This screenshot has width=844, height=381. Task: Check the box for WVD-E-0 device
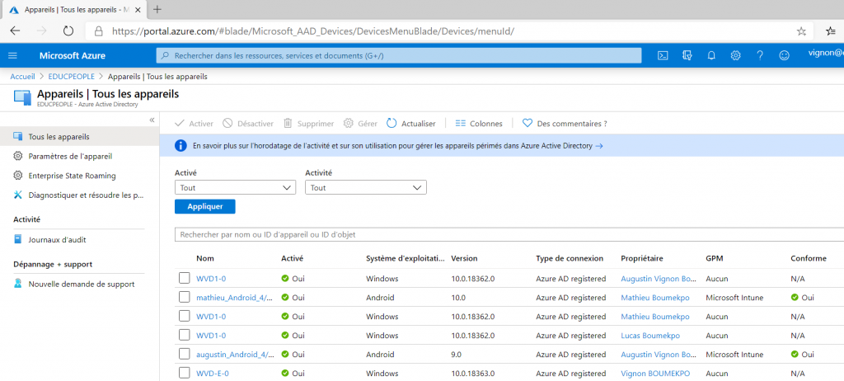pos(185,373)
